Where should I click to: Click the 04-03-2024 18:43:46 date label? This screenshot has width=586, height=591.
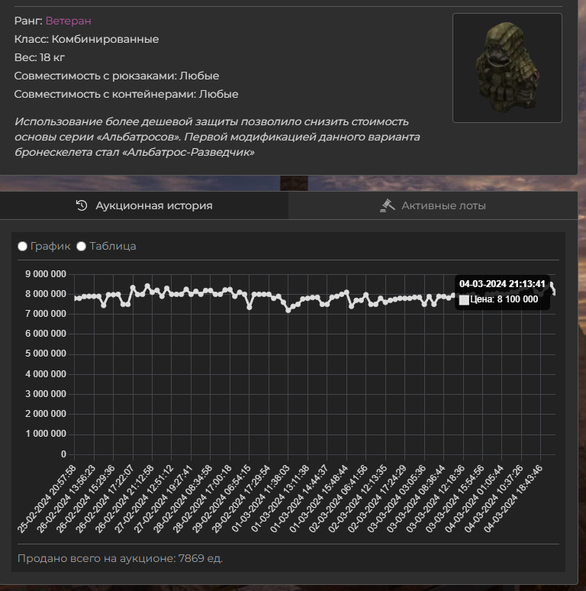[x=513, y=499]
